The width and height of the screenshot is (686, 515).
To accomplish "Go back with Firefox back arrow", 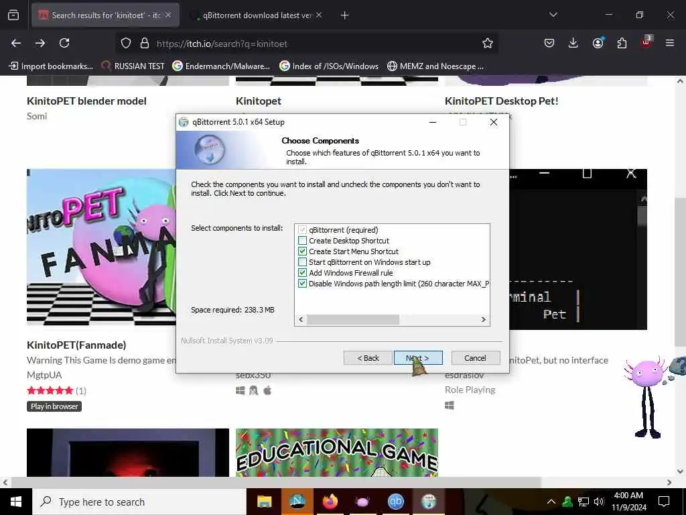I will click(16, 43).
